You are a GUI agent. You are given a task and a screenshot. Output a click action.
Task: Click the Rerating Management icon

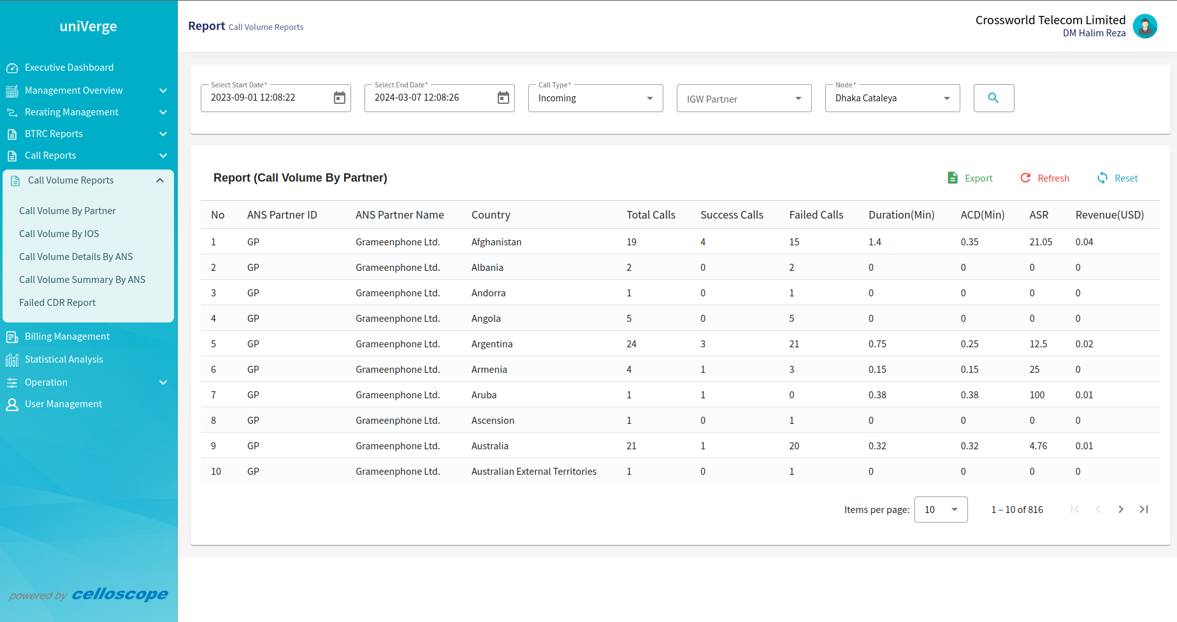click(x=12, y=113)
